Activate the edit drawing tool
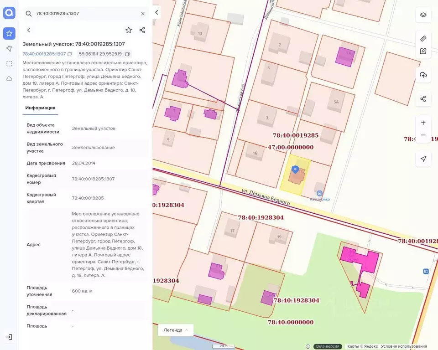The image size is (438, 350). click(x=423, y=51)
